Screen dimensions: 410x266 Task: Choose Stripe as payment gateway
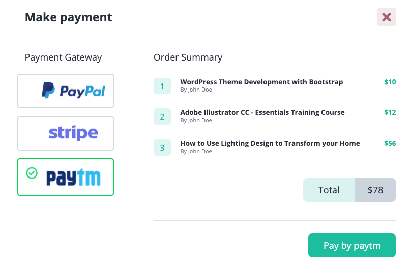click(66, 133)
